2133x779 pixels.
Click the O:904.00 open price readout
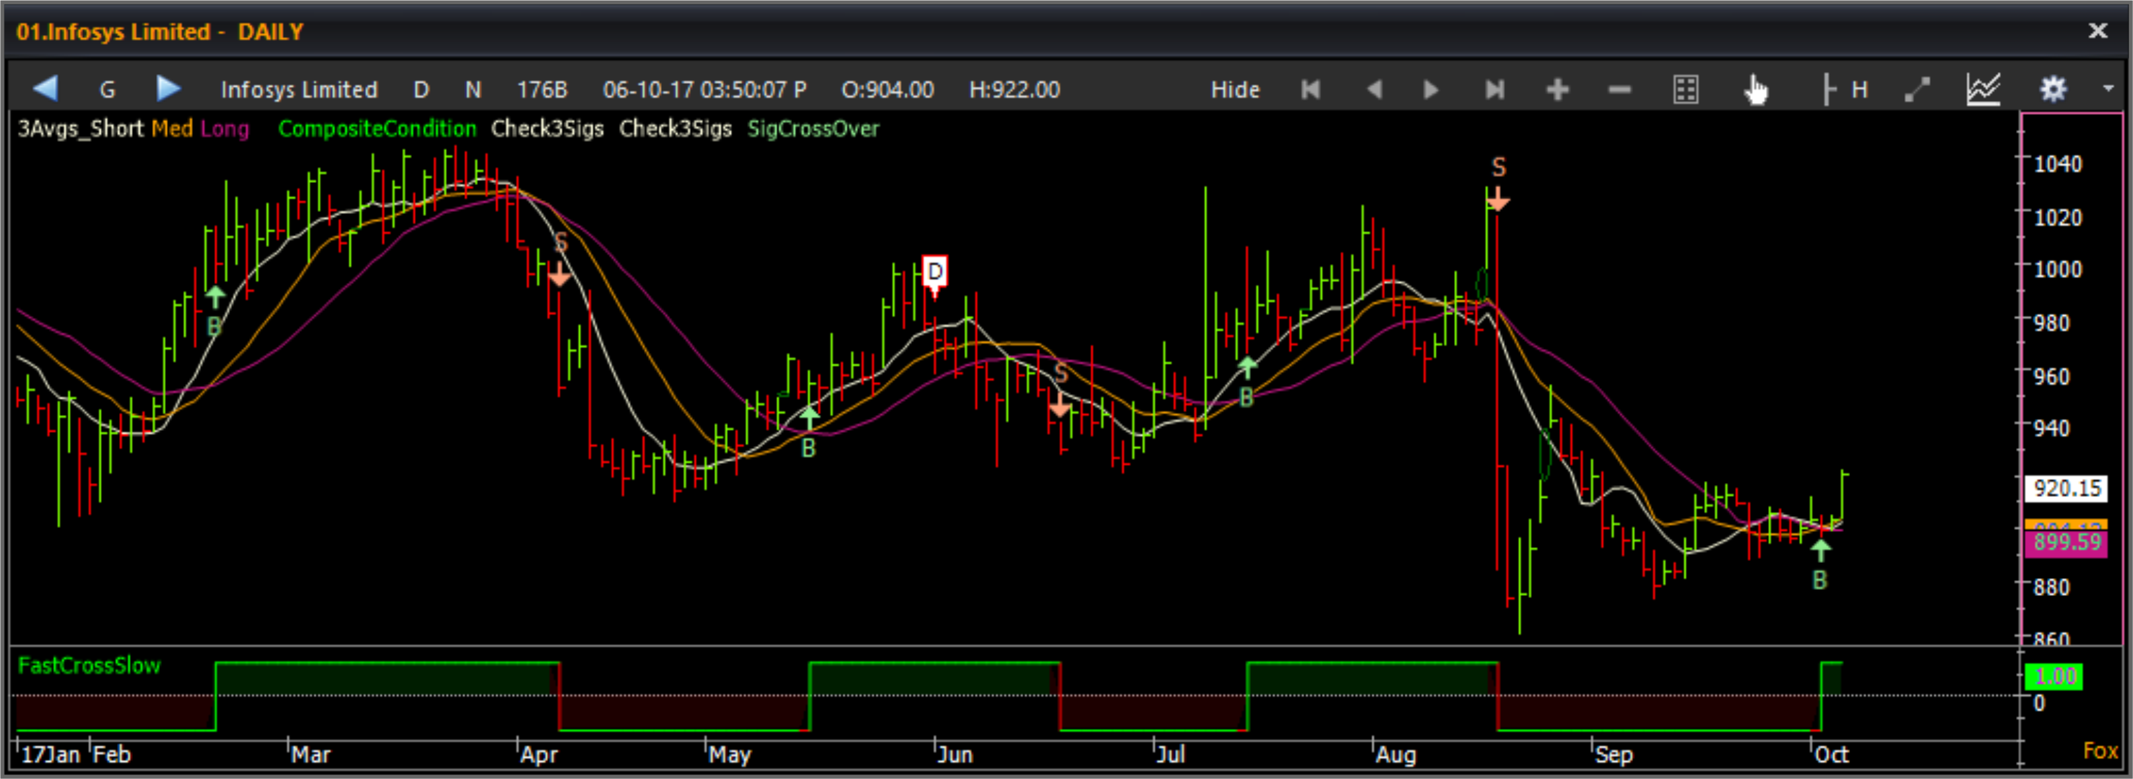pos(887,89)
